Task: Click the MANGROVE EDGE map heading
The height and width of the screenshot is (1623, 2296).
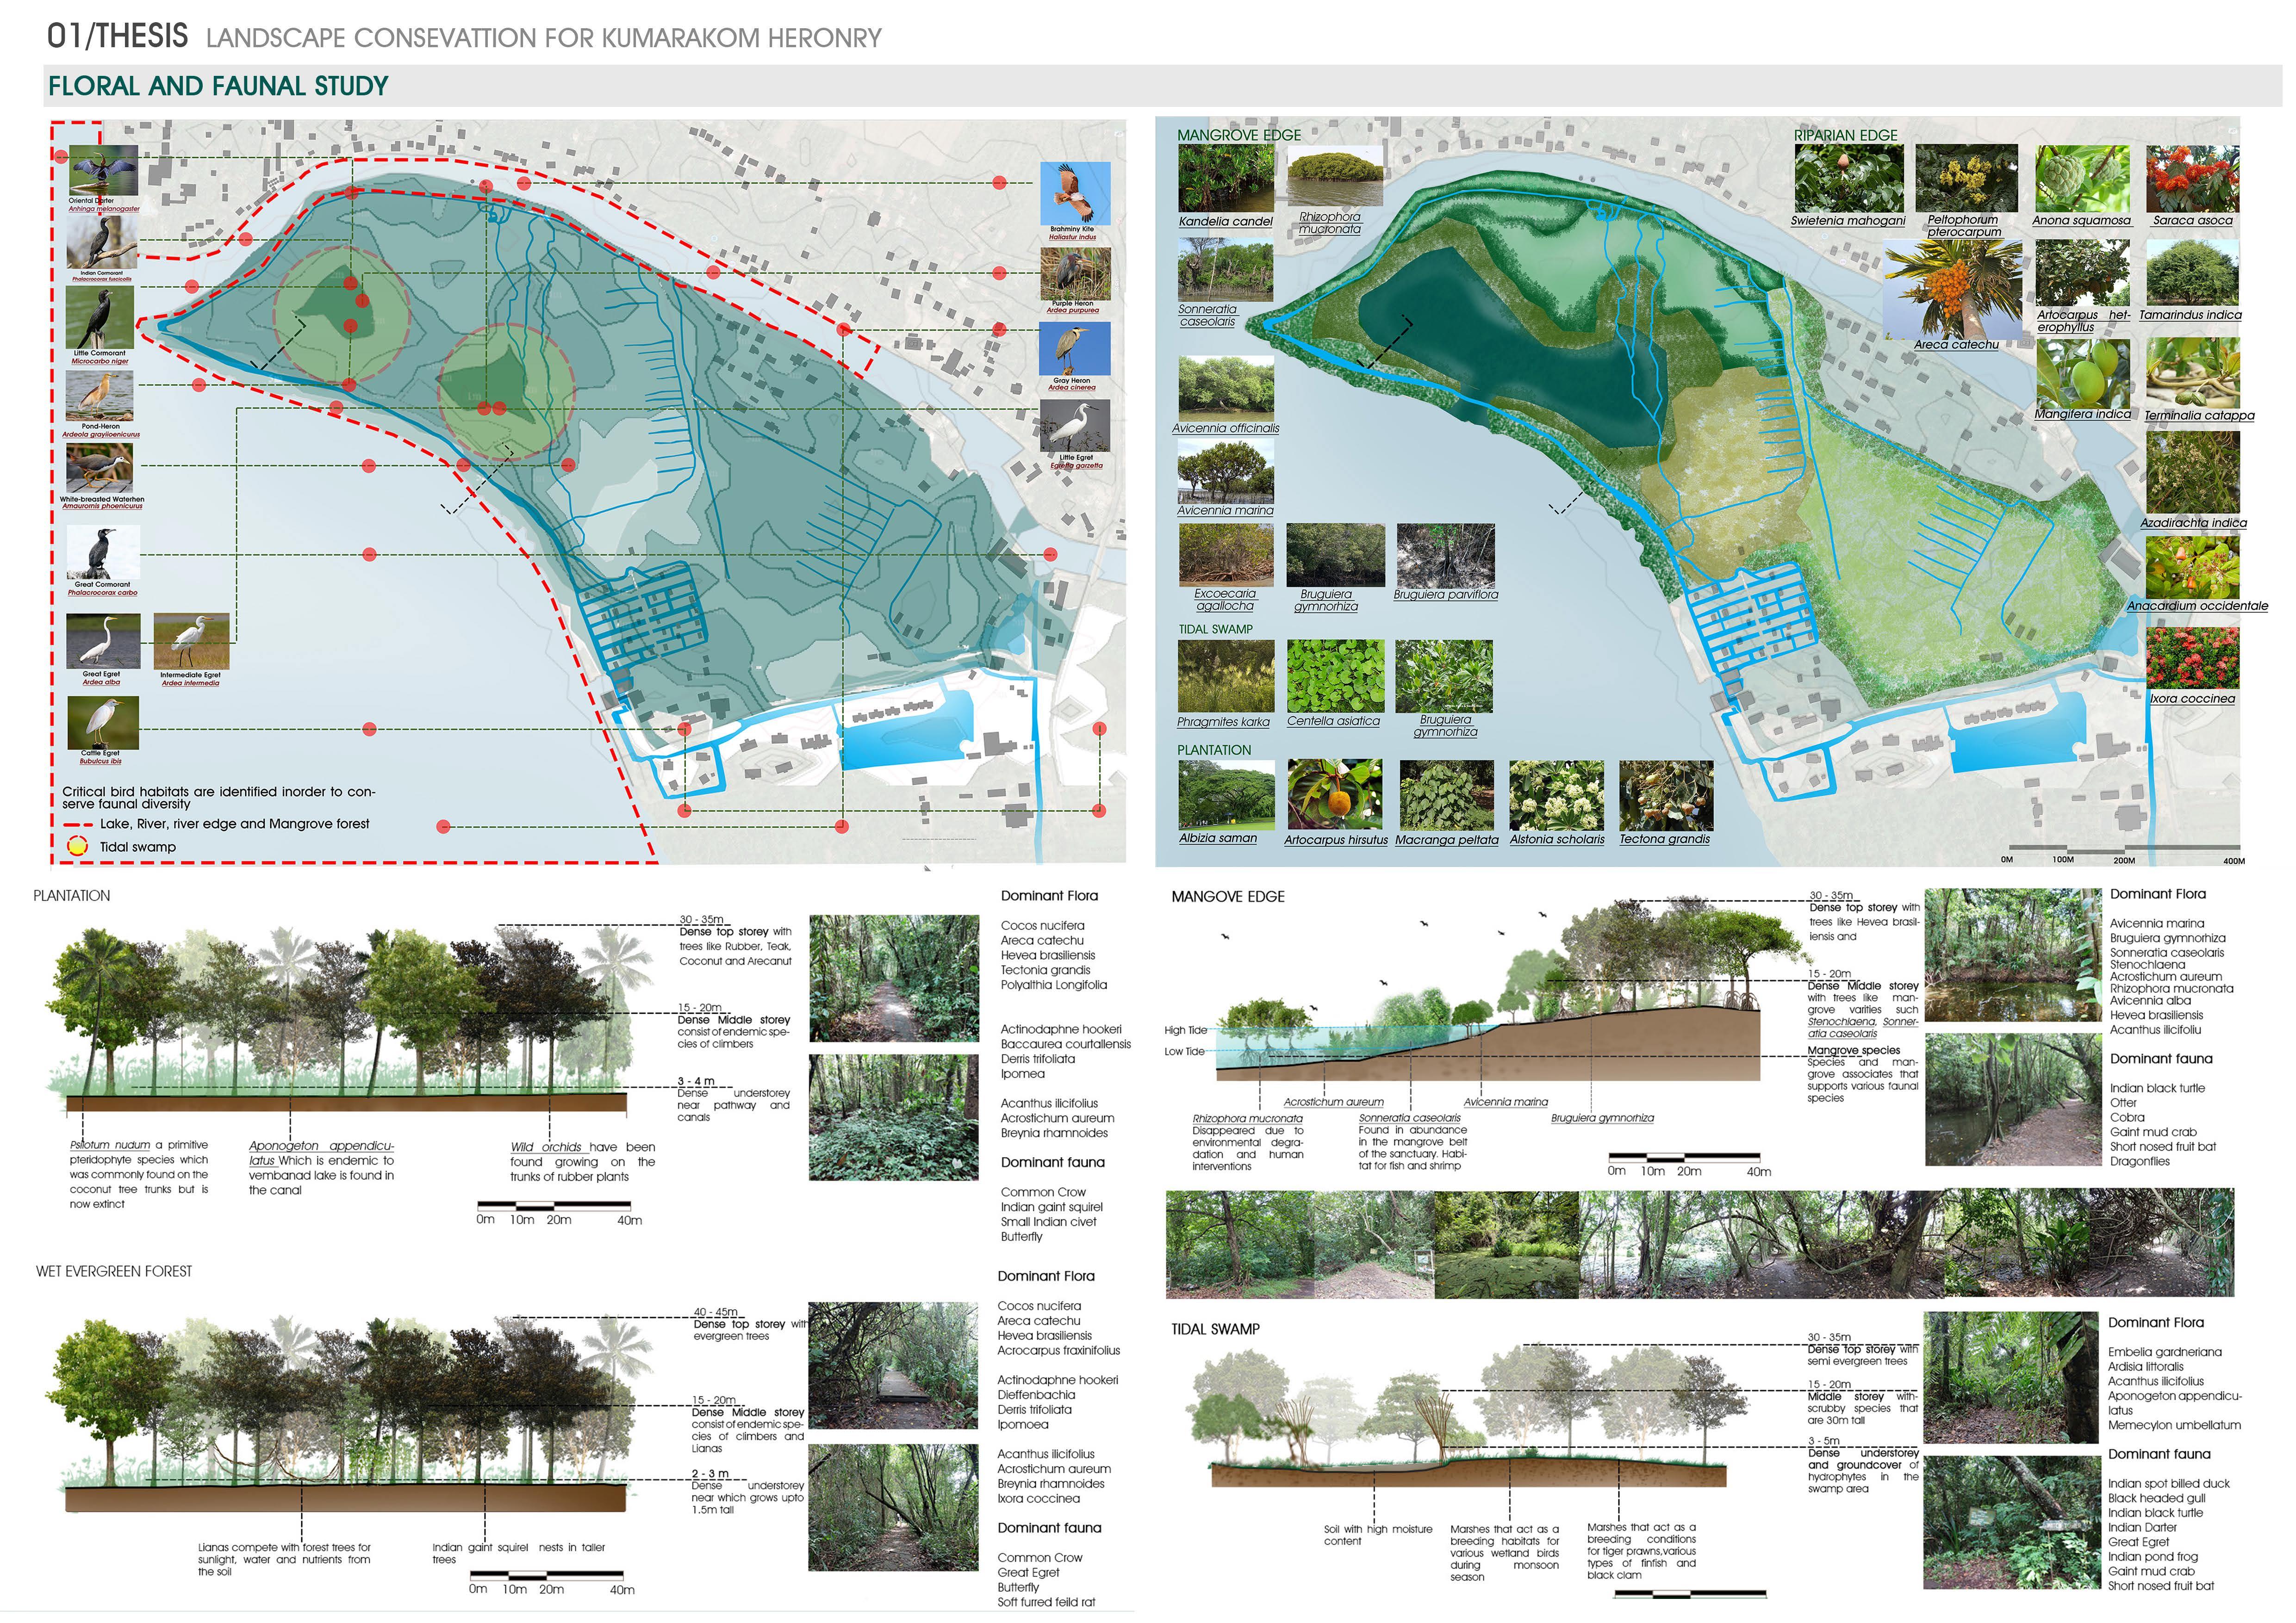Action: pos(1239,135)
